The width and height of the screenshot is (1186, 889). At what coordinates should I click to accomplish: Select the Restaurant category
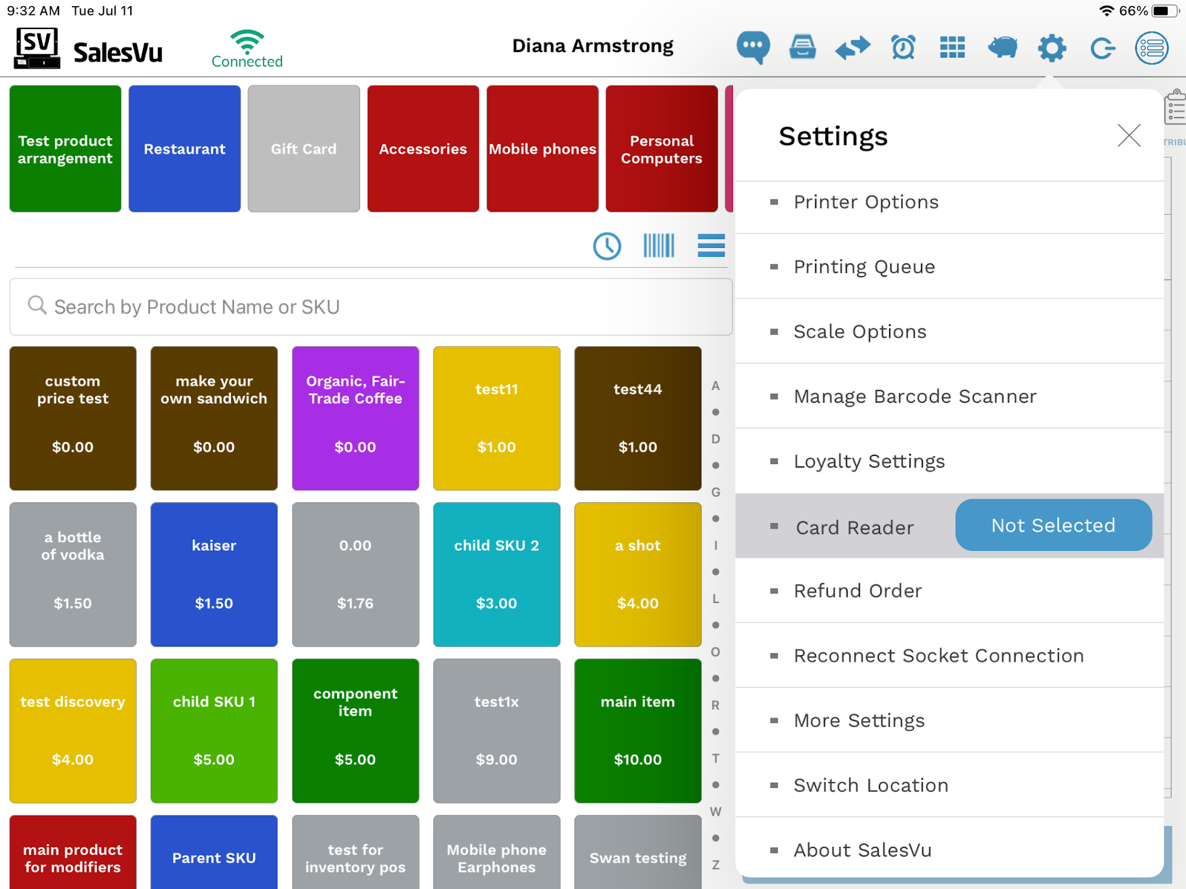point(184,149)
